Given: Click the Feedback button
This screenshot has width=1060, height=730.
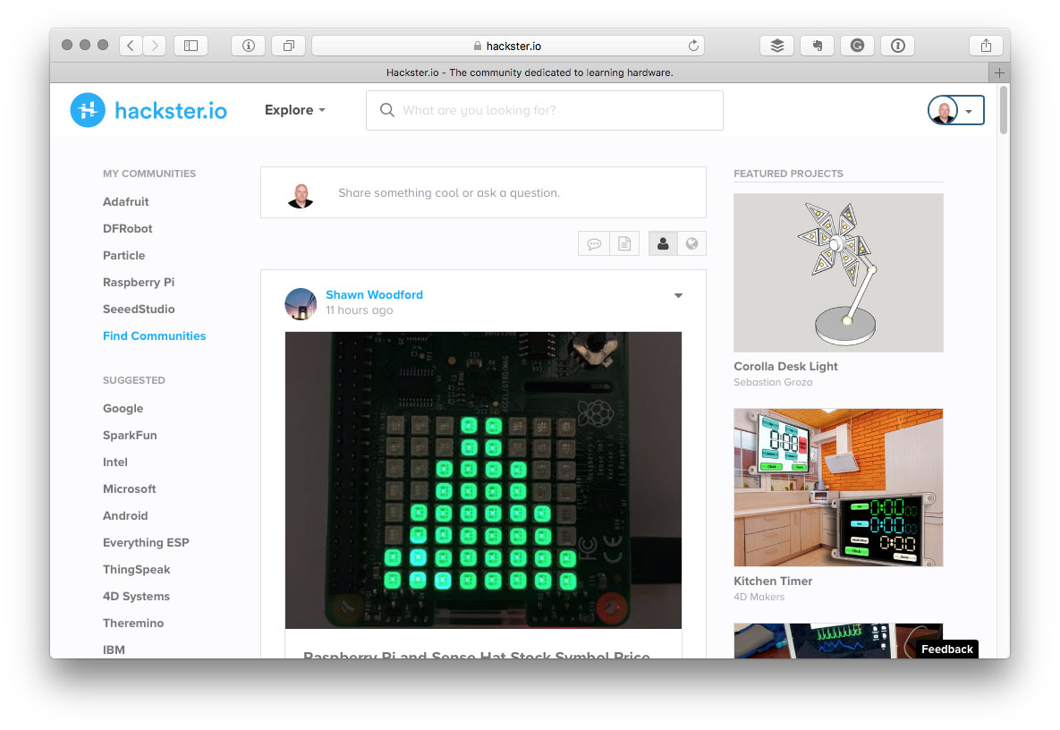Looking at the screenshot, I should click(x=947, y=649).
